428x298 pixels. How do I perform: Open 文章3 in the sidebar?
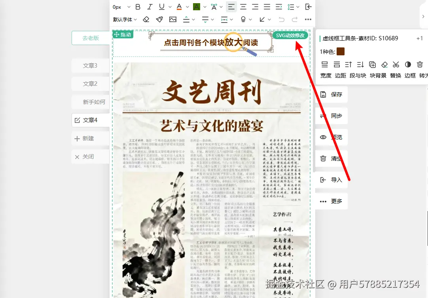(90, 66)
